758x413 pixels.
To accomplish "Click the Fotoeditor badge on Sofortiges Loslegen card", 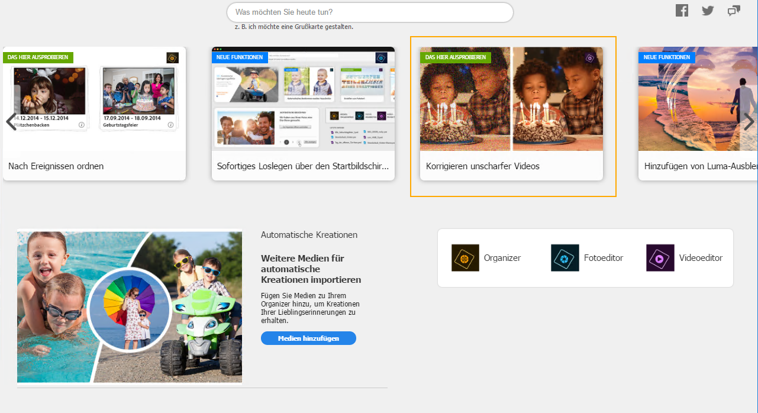I will pyautogui.click(x=382, y=57).
